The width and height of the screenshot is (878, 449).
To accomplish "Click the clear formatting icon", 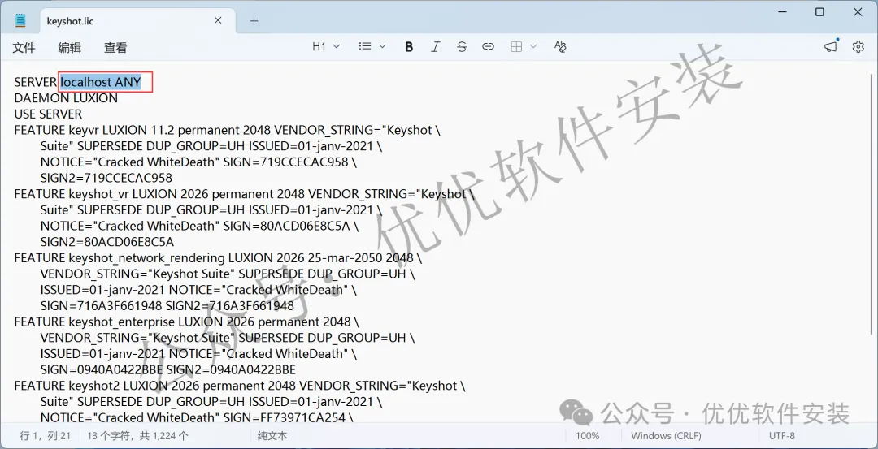I will pos(560,47).
